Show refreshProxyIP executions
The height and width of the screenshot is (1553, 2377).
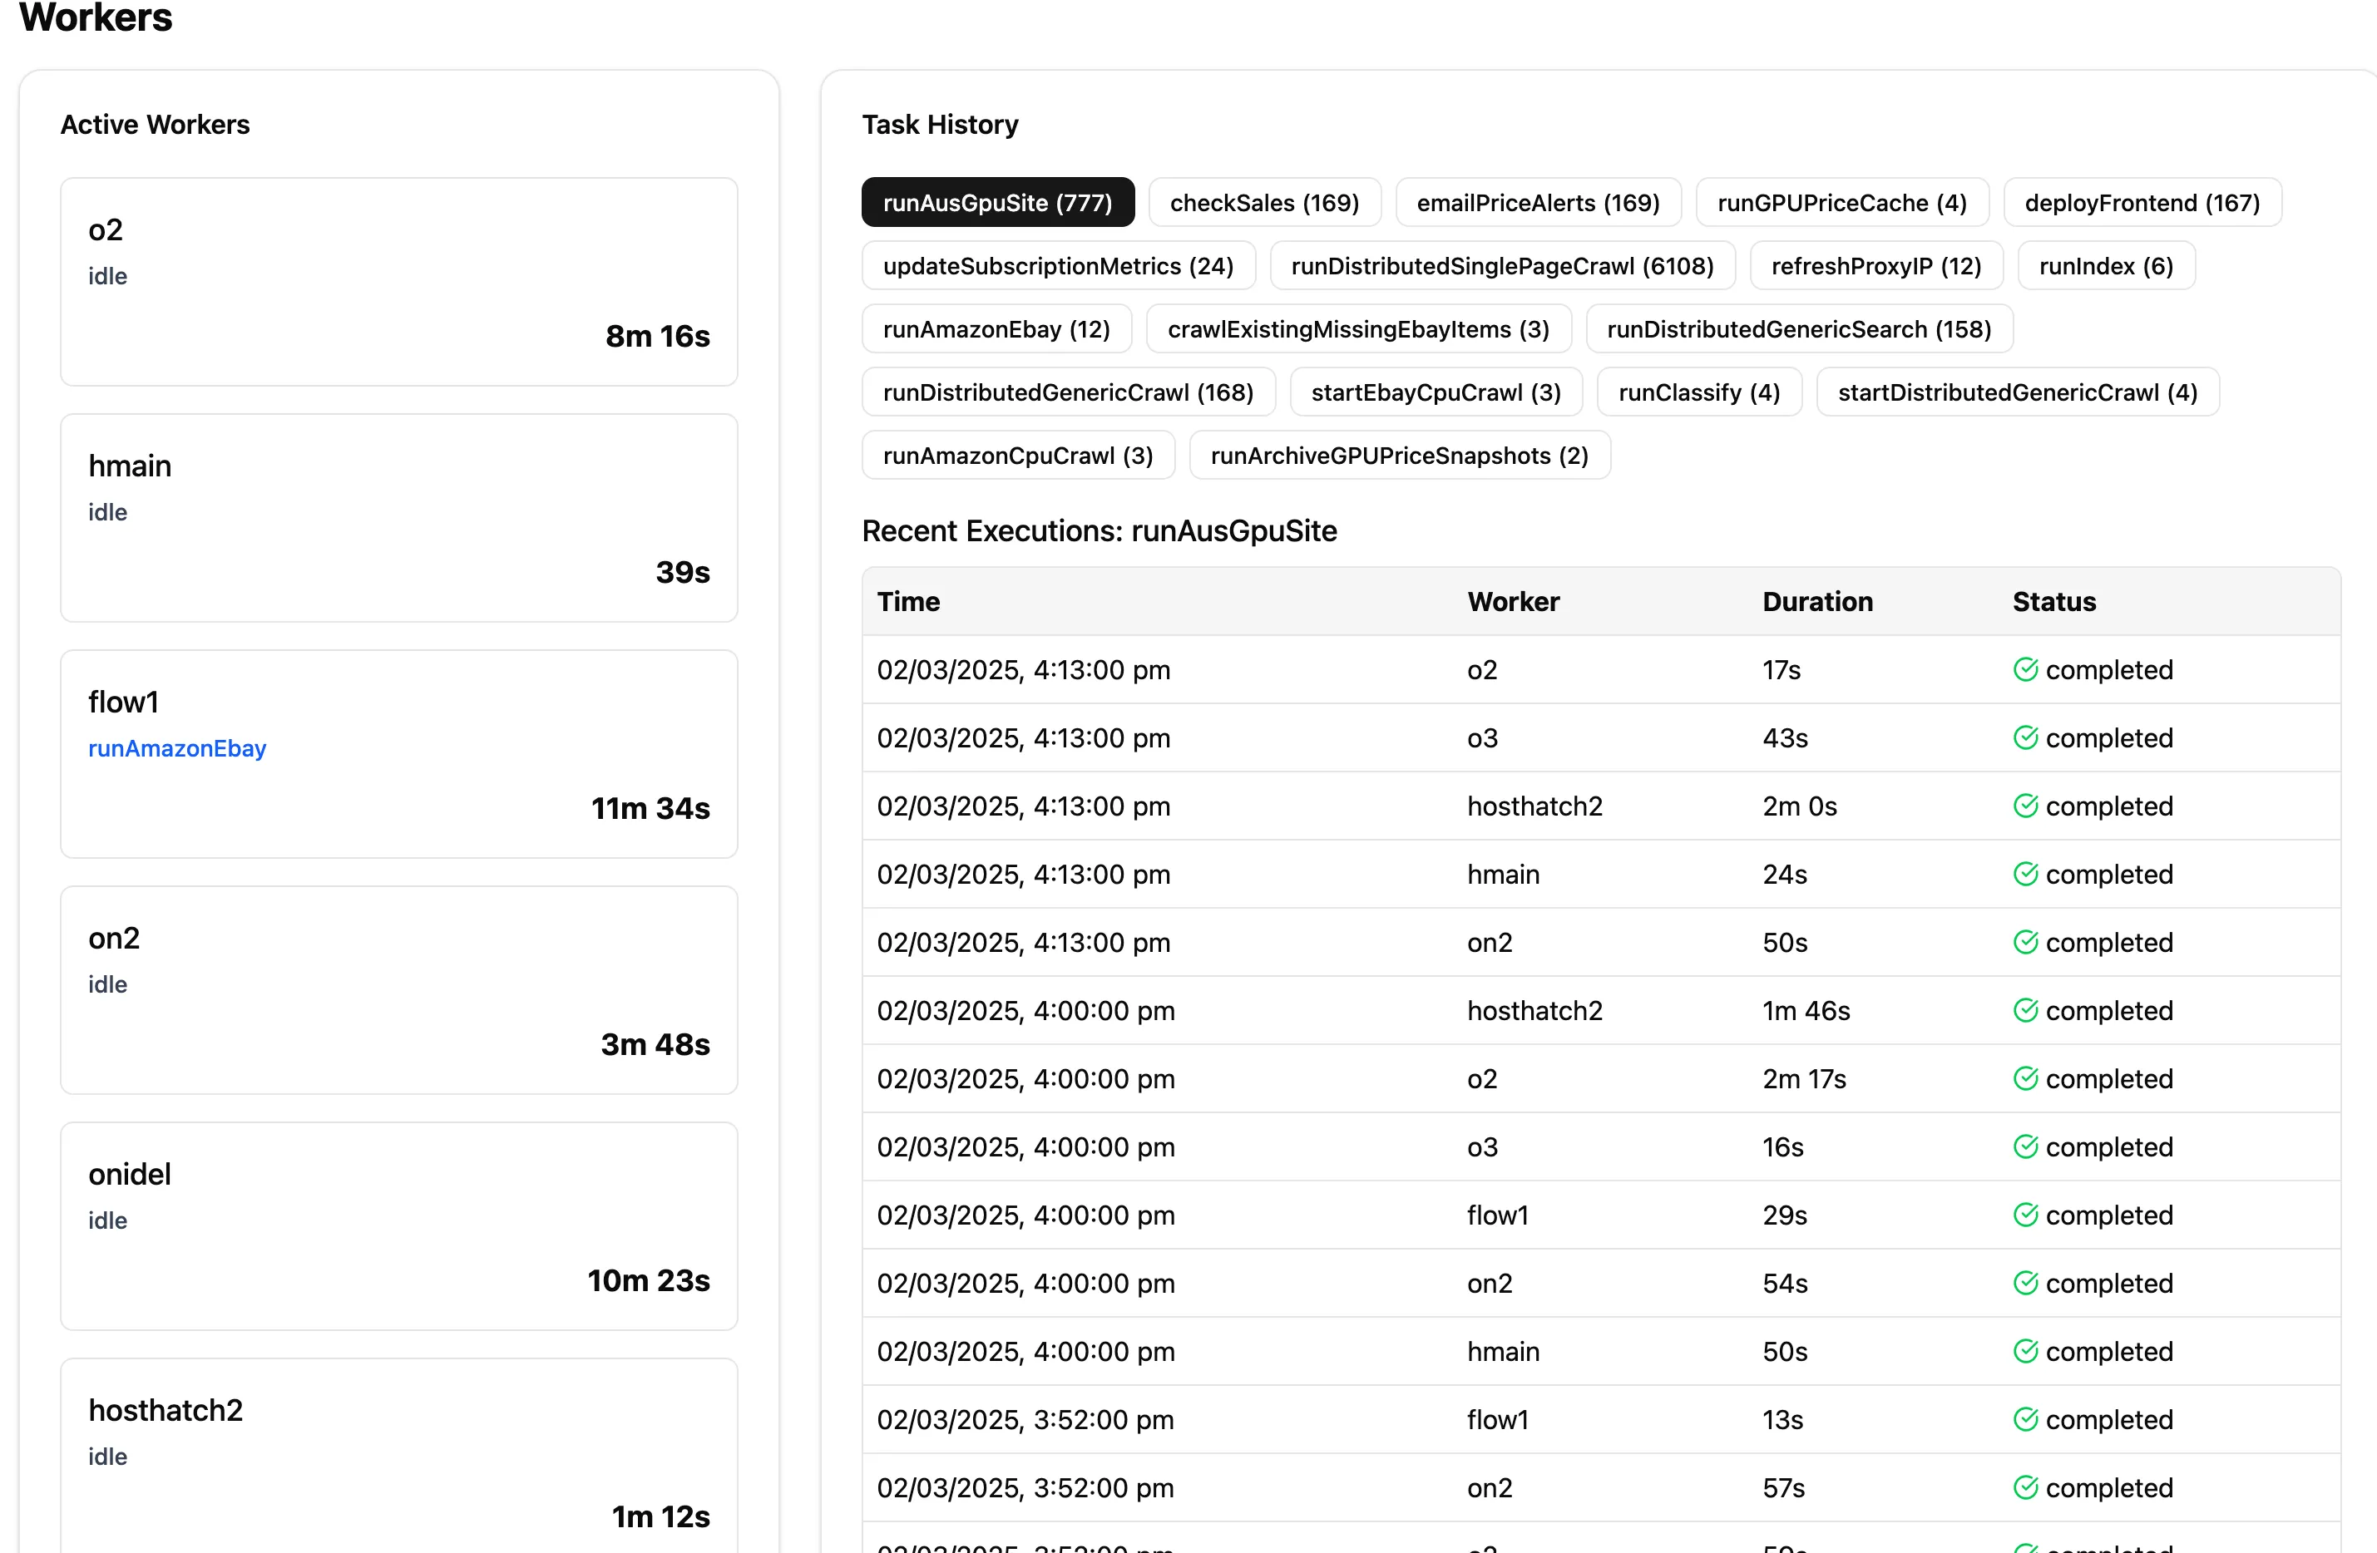[x=1875, y=265]
